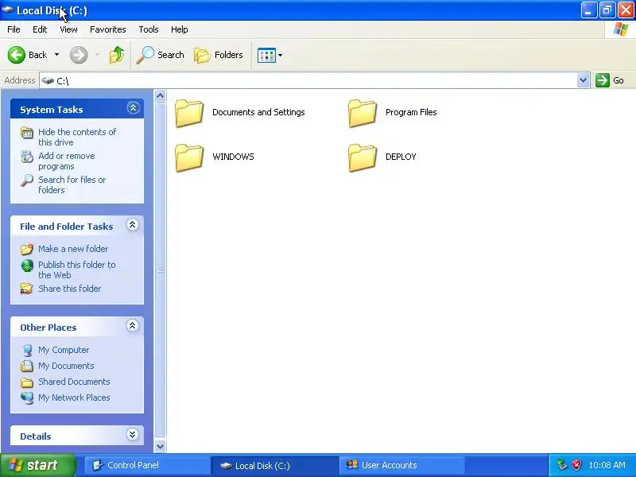
Task: Click the greyed Forward arrow button
Action: pos(79,55)
